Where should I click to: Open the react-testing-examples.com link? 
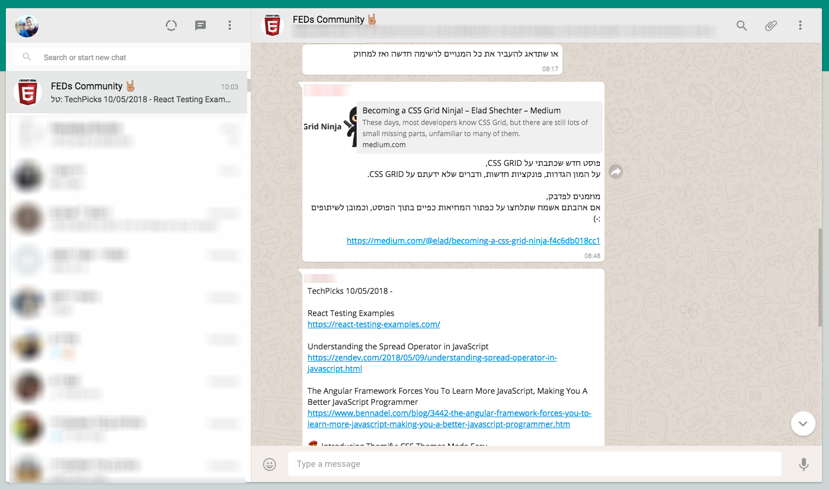(x=374, y=324)
